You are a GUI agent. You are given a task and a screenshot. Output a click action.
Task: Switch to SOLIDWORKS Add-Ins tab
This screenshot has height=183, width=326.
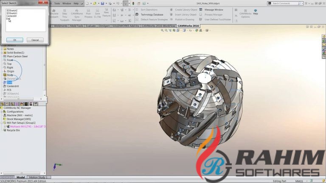coord(126,26)
